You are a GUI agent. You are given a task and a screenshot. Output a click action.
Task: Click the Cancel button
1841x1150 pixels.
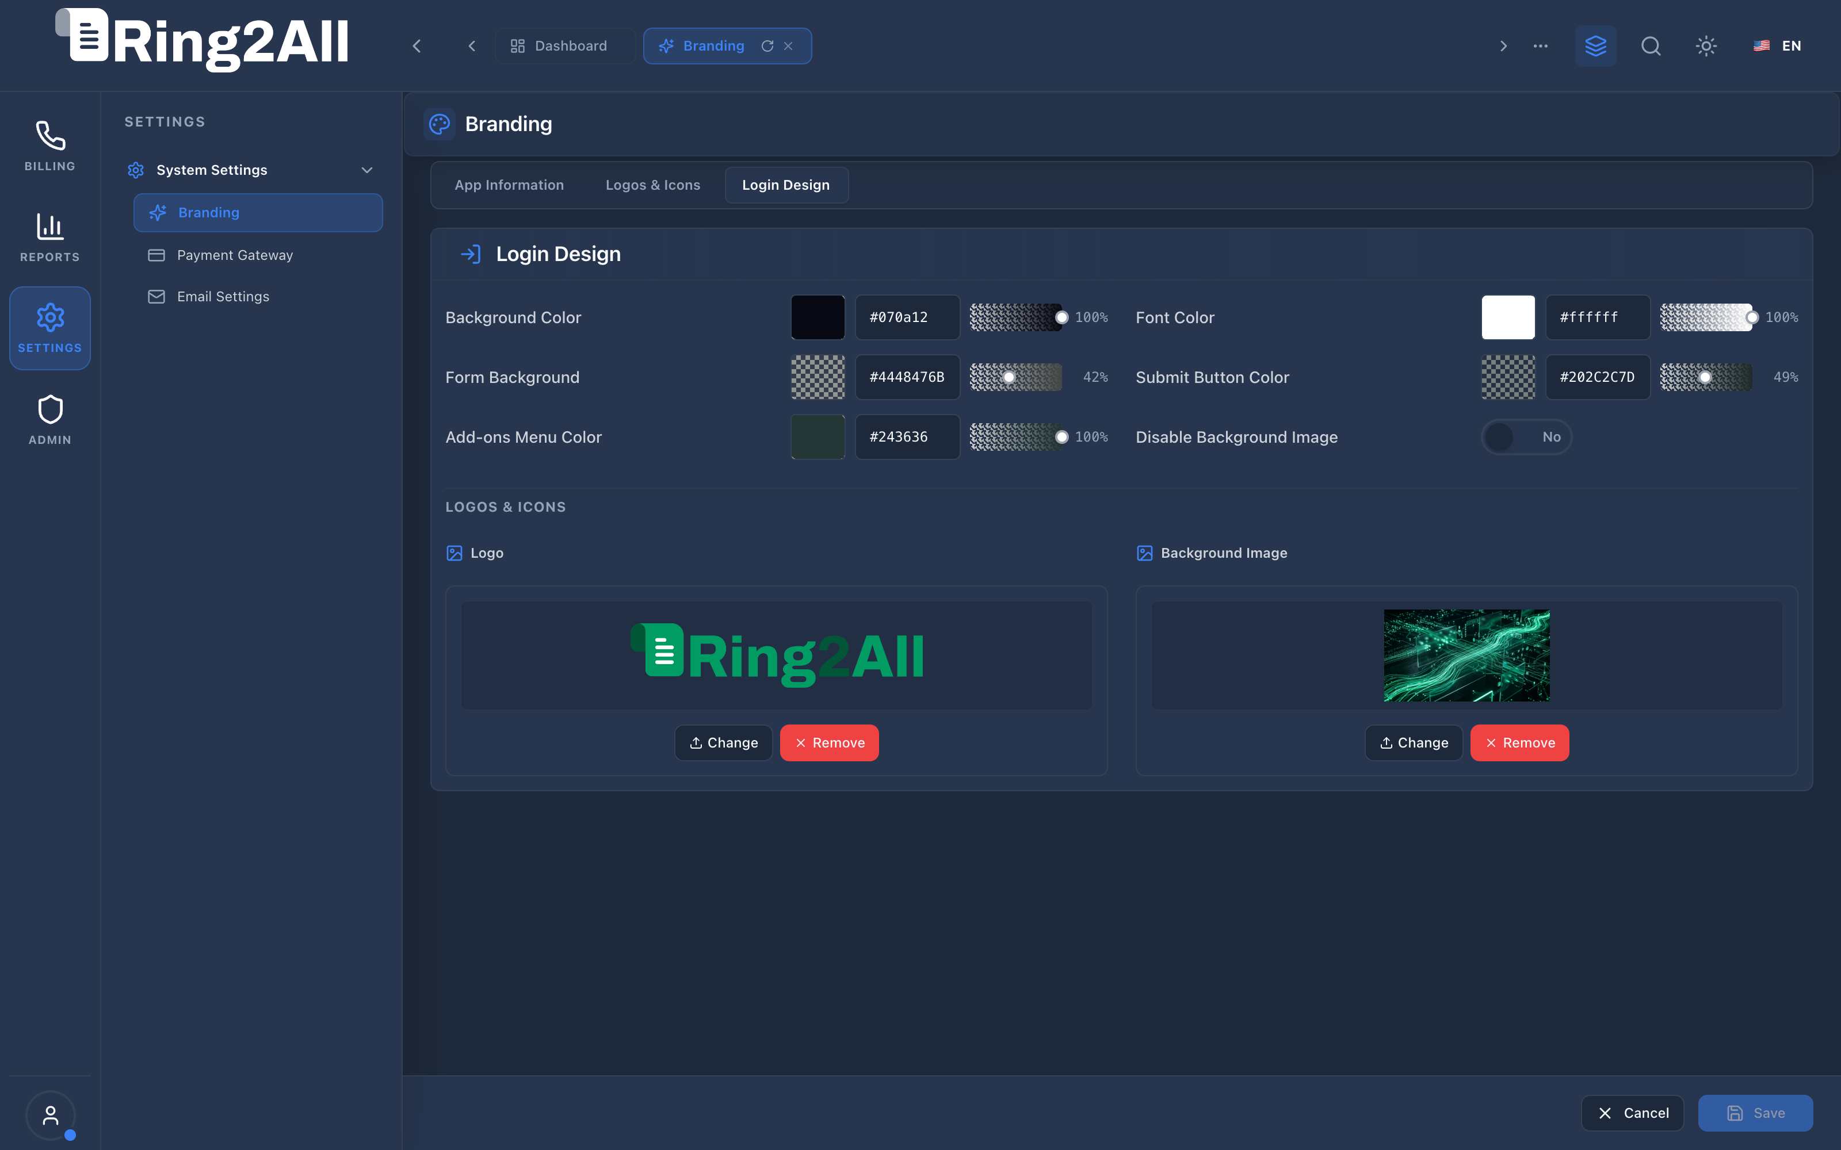point(1633,1113)
